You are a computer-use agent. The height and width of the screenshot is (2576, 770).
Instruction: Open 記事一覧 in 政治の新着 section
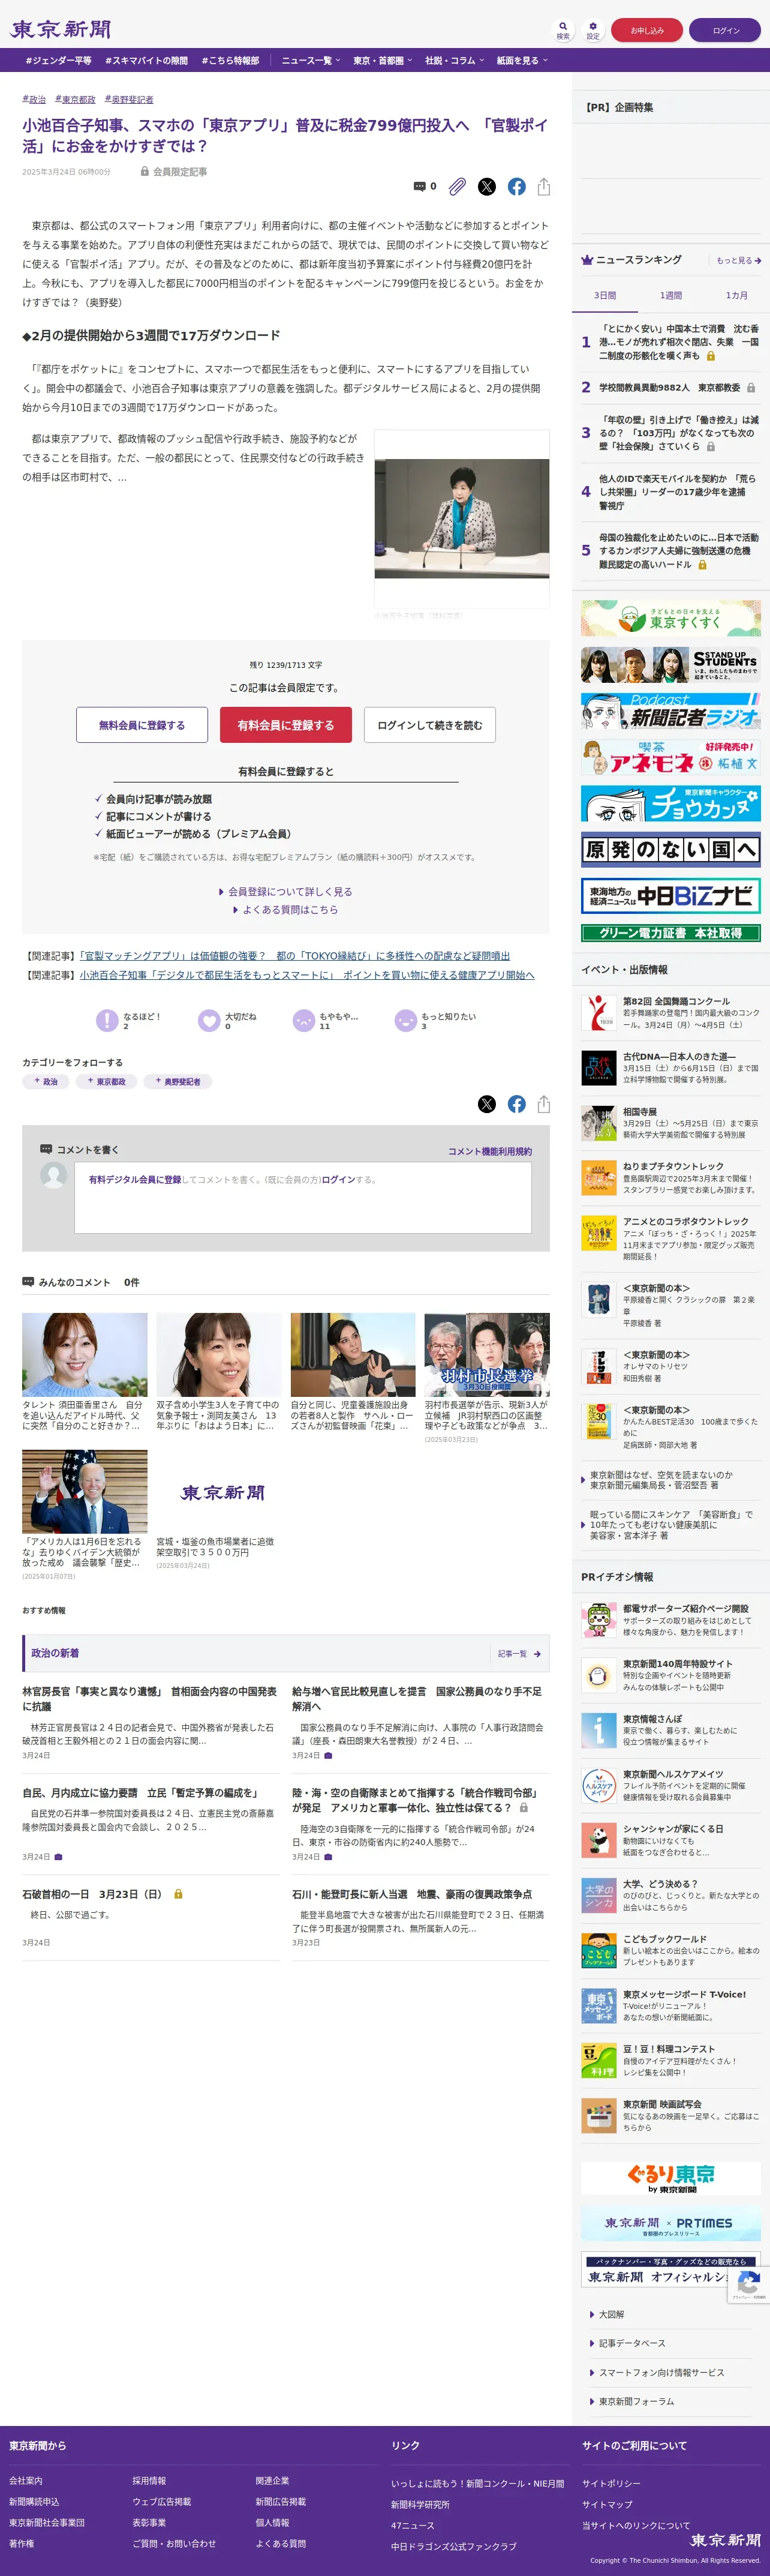(520, 1653)
